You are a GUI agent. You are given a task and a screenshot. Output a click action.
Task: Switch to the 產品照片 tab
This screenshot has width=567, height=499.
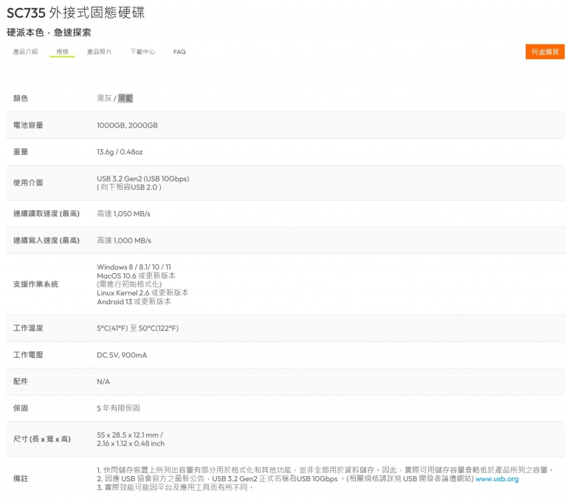[100, 52]
